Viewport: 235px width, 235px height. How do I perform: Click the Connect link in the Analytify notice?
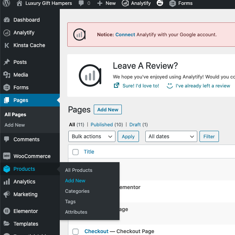125,35
